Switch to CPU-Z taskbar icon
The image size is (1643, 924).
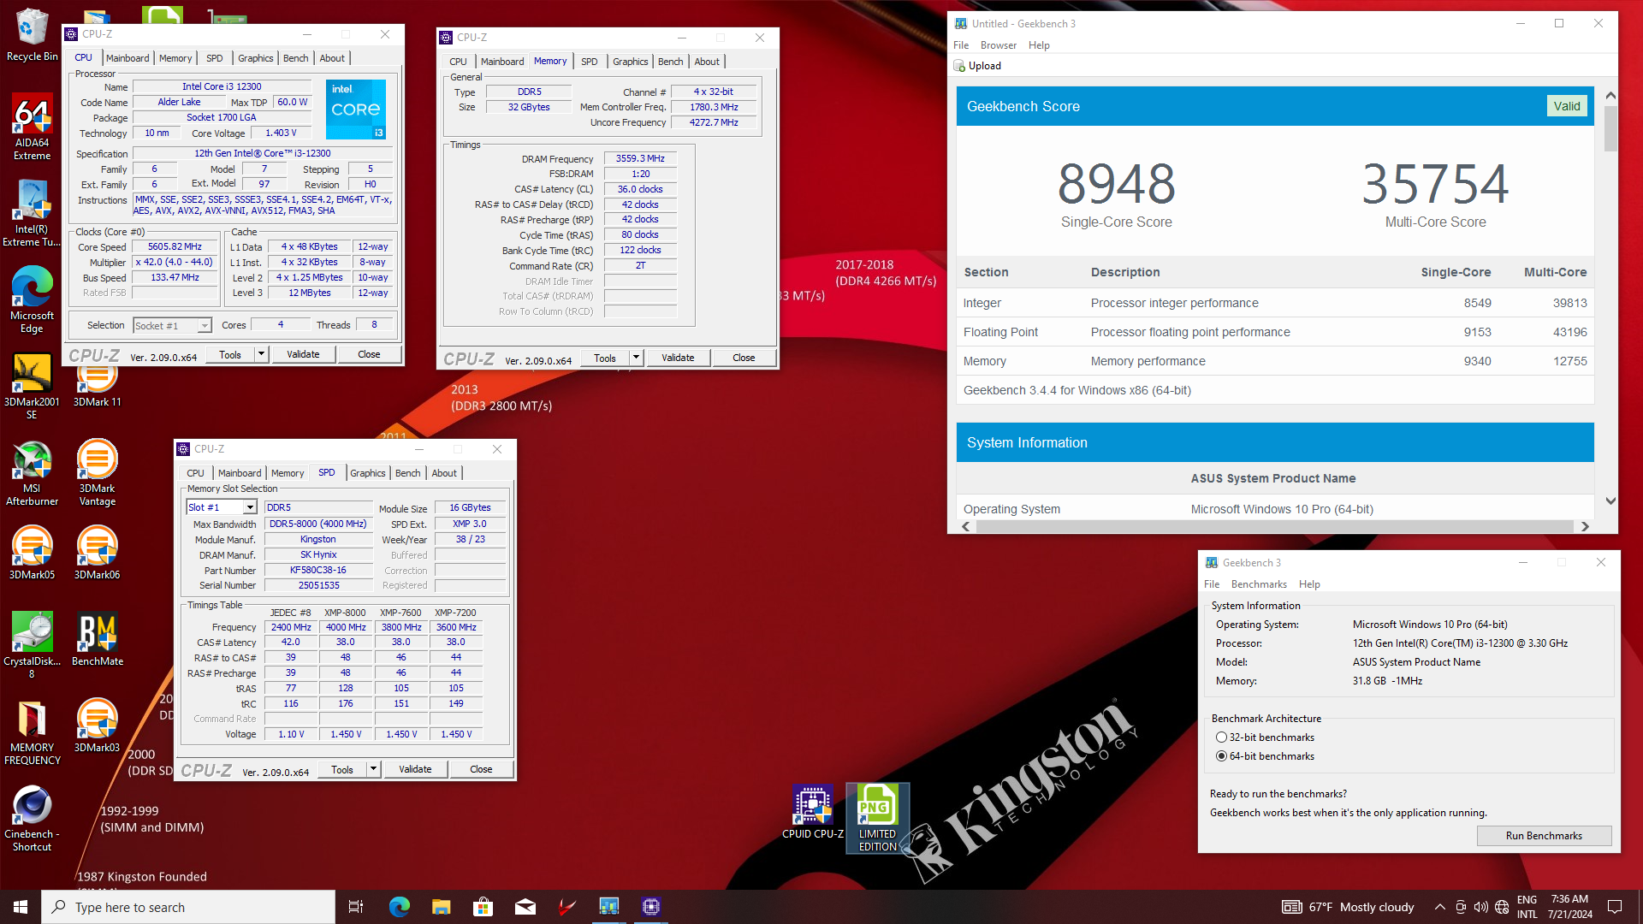click(650, 907)
